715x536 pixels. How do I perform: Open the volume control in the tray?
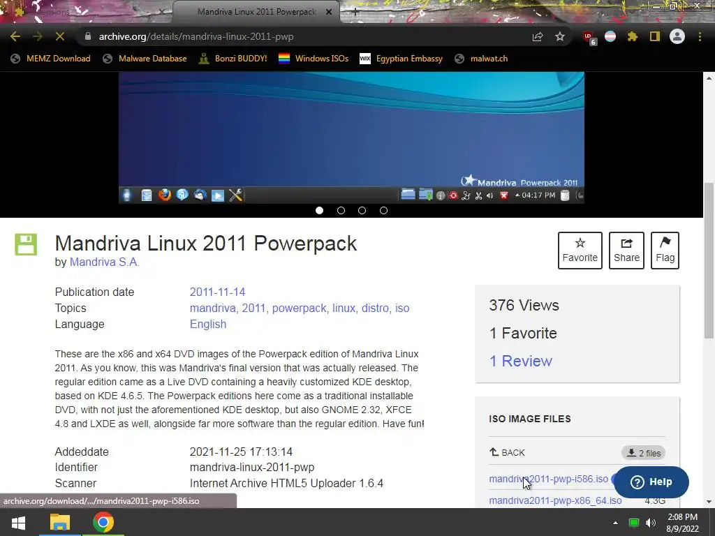[651, 523]
